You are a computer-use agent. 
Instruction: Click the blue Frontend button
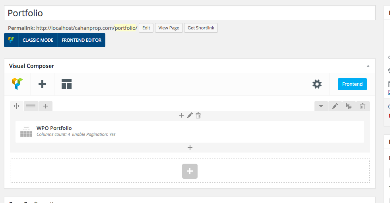pos(352,84)
